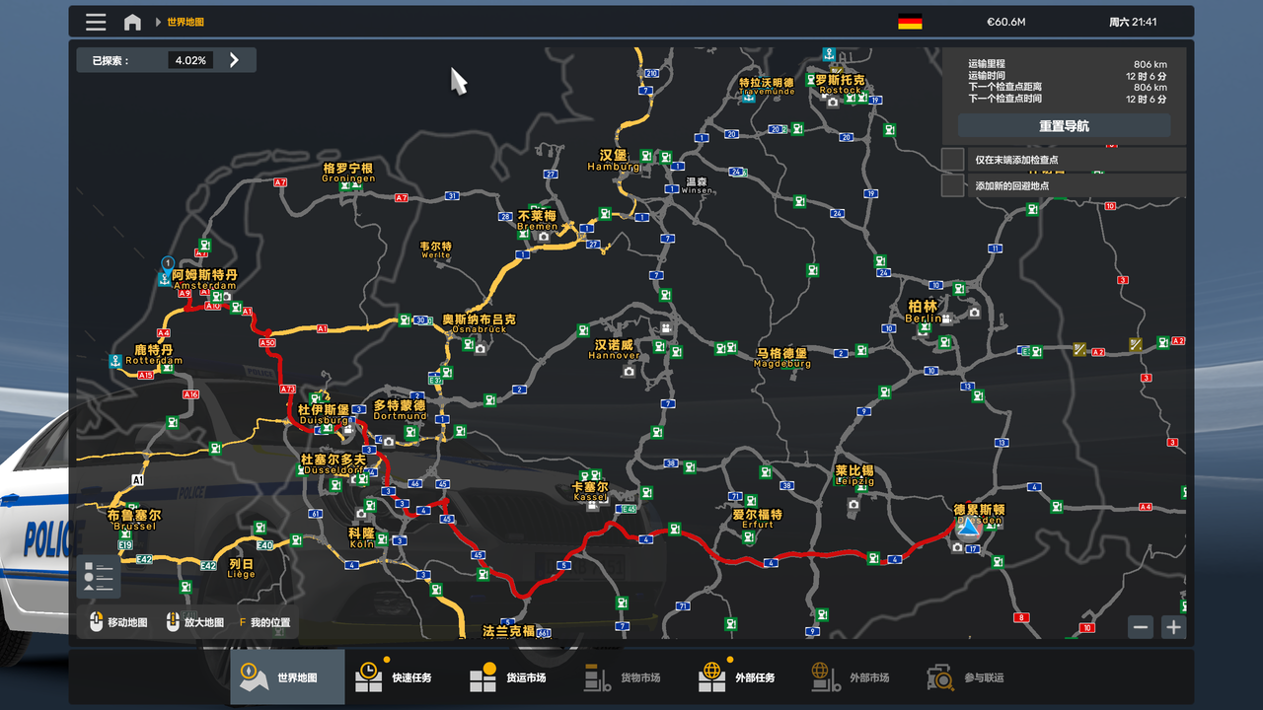This screenshot has height=710, width=1263.
Task: Select the 法兰克福 city label
Action: pyautogui.click(x=509, y=631)
